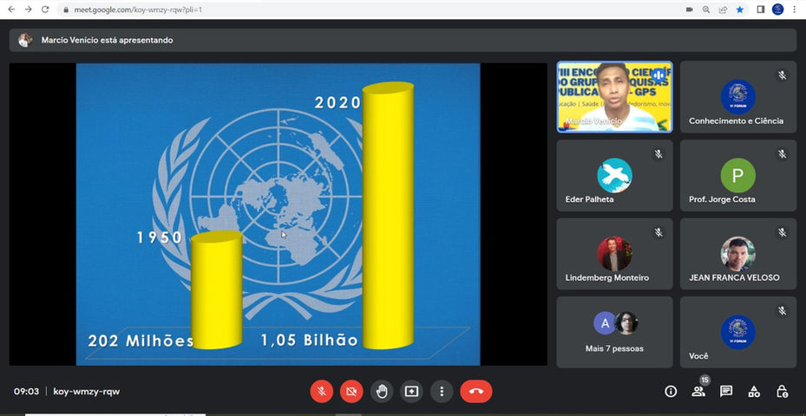Open camera permission indicator in address bar
Viewport: 806px width, 416px height.
(x=690, y=10)
